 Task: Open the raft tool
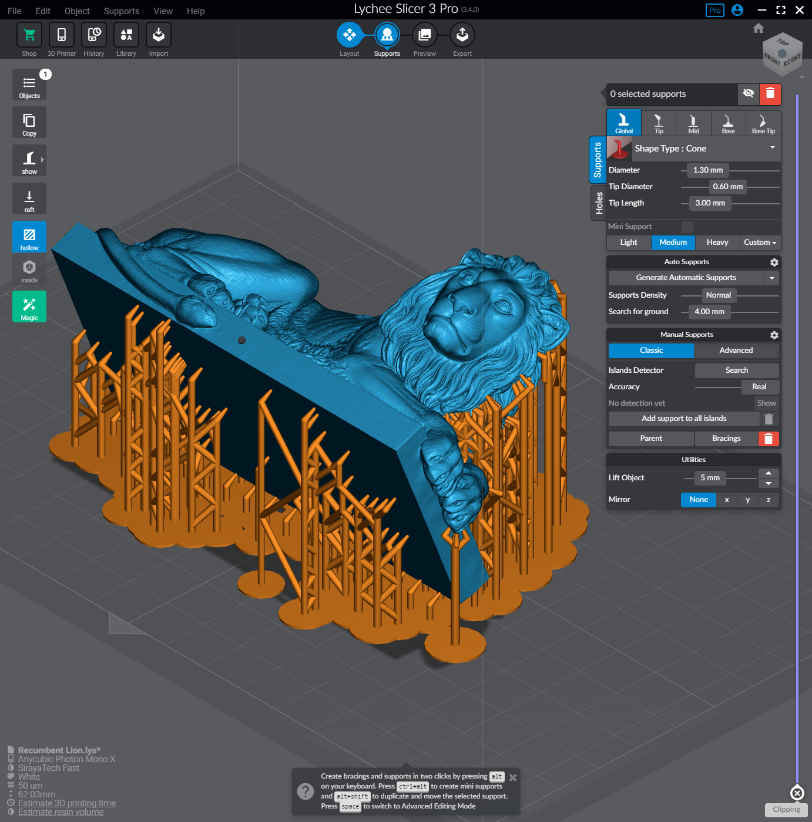point(29,199)
